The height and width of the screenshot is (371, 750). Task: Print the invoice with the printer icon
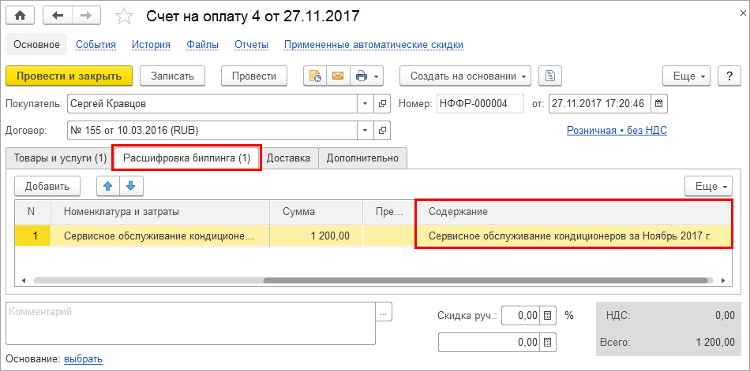[x=361, y=76]
